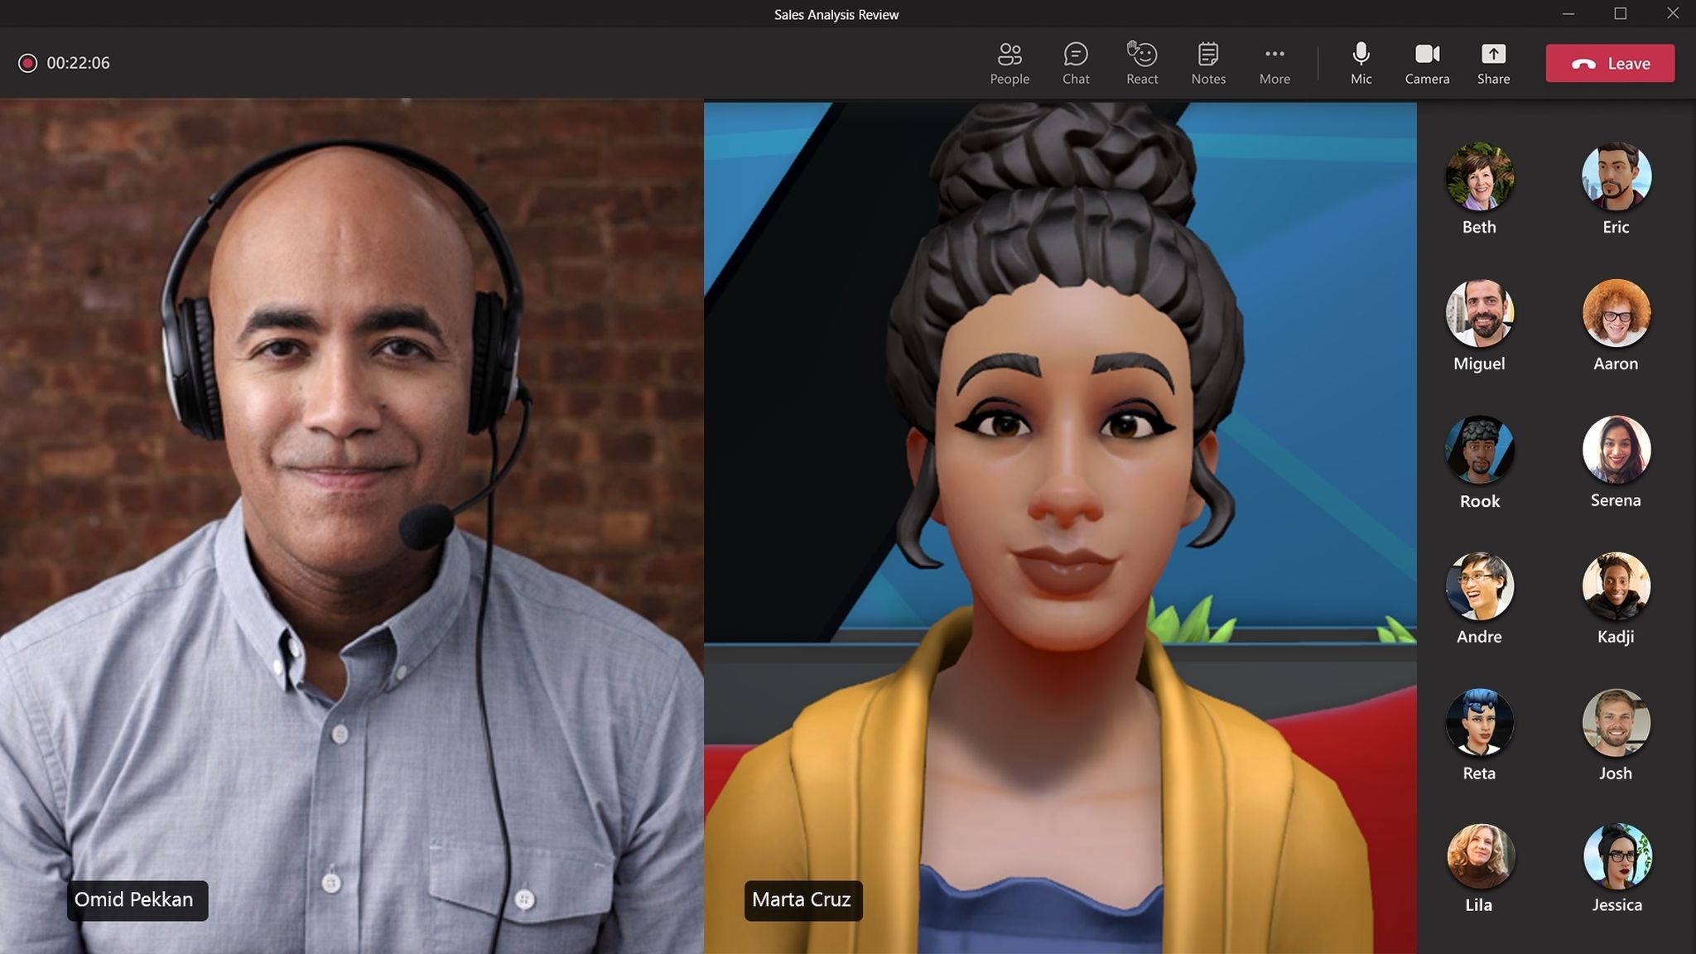The image size is (1696, 954).
Task: Start screen sharing with Share
Action: 1493,62
